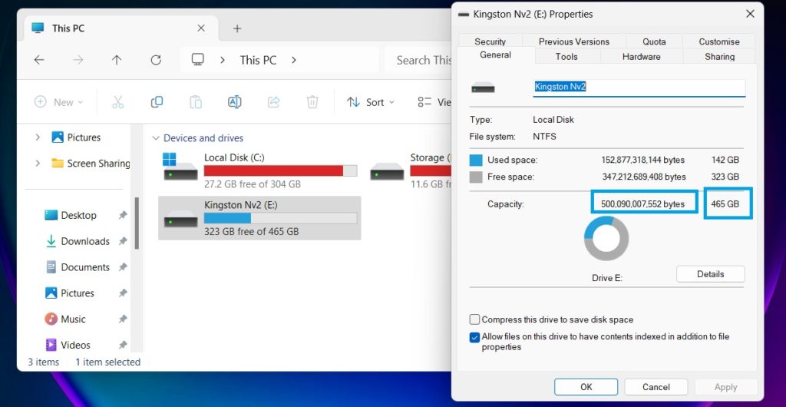Image resolution: width=786 pixels, height=407 pixels.
Task: Close the Kingston Nv2 Properties dialog
Action: click(750, 14)
